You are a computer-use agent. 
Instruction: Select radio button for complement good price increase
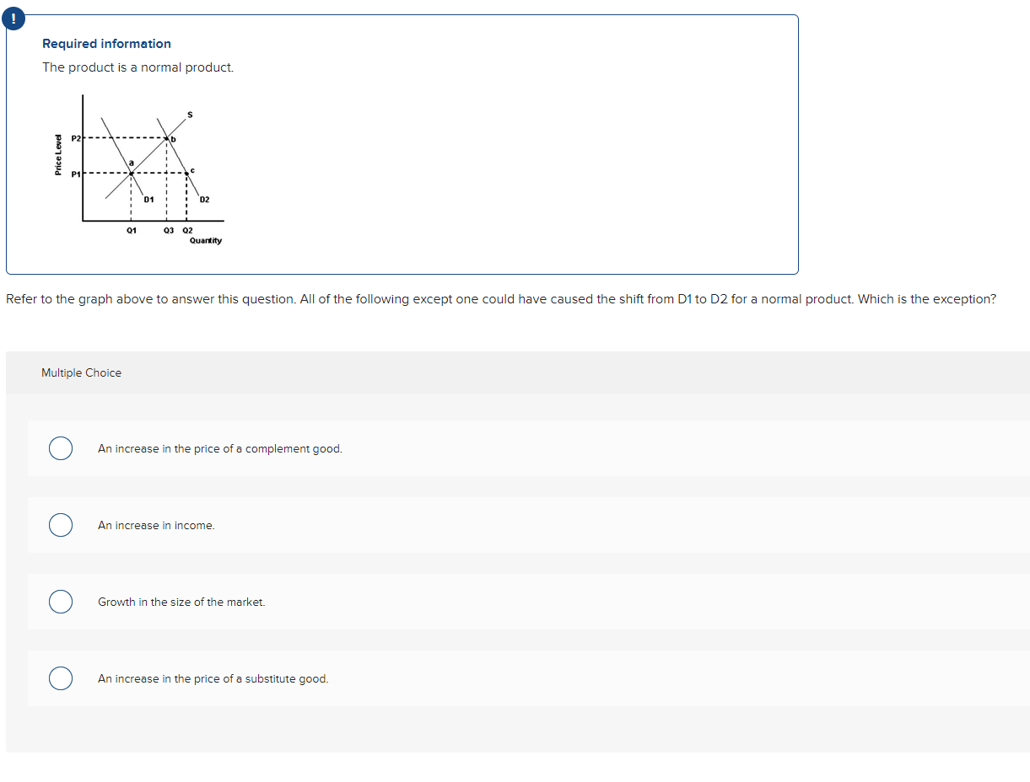click(x=60, y=448)
